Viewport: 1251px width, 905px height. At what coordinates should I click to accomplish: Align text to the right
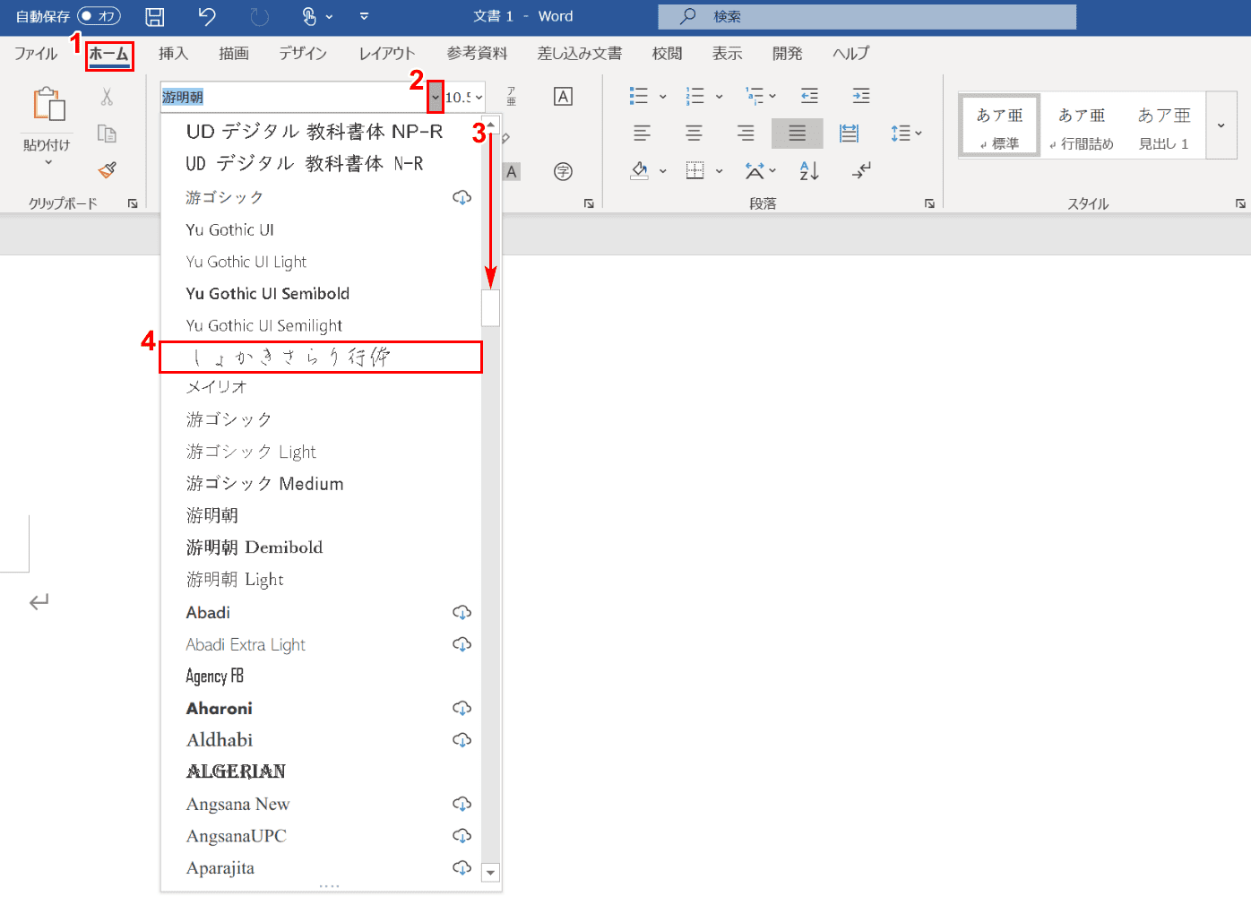(x=746, y=134)
